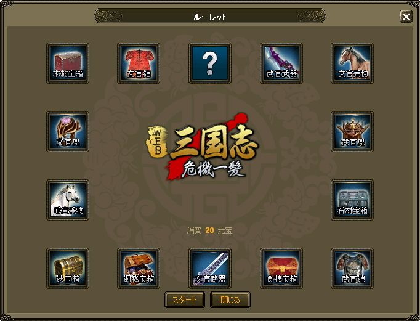This screenshot has width=420, height=321.
Task: Select the 鉄宝箱 golden chest icon
Action: click(68, 268)
